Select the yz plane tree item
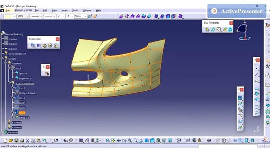The image size is (270, 152). click(x=13, y=44)
